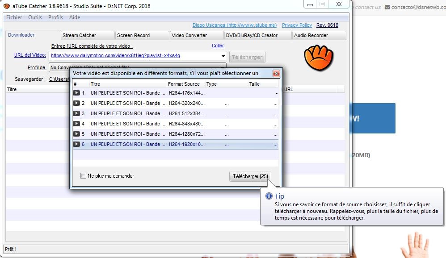
Task: Click the Coller link
Action: tap(218, 46)
